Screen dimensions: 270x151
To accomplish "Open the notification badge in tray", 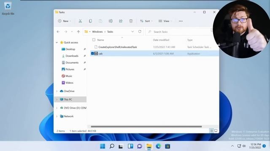I will [x=264, y=146].
